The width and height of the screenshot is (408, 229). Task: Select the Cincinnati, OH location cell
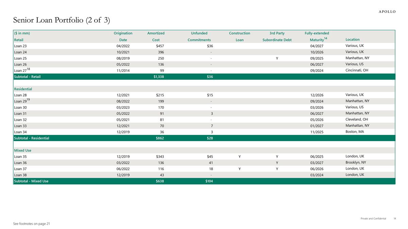pyautogui.click(x=357, y=70)
